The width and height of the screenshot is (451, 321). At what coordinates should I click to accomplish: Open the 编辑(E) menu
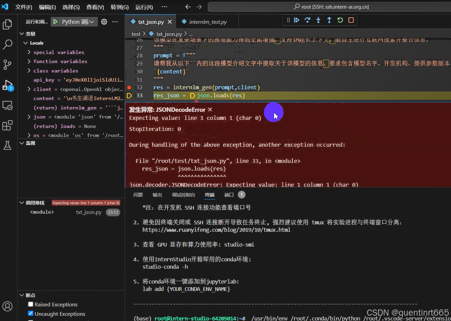[47, 7]
